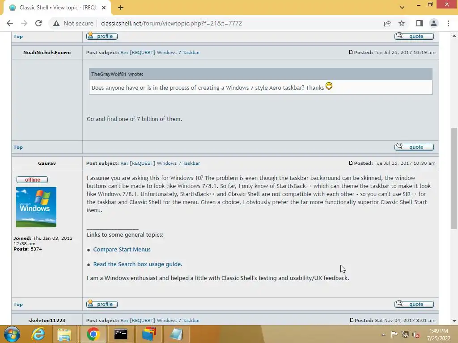This screenshot has width=458, height=343.
Task: Open the taskbar clock showing 1:49 PM
Action: point(439,335)
